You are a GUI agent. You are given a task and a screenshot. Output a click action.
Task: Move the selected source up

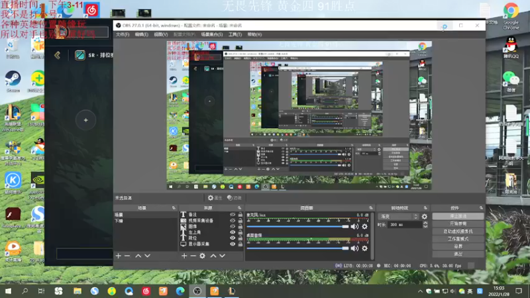point(213,256)
